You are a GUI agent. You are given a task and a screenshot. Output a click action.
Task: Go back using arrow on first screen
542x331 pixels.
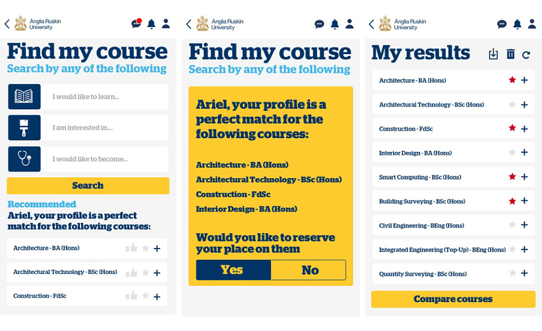click(x=7, y=24)
